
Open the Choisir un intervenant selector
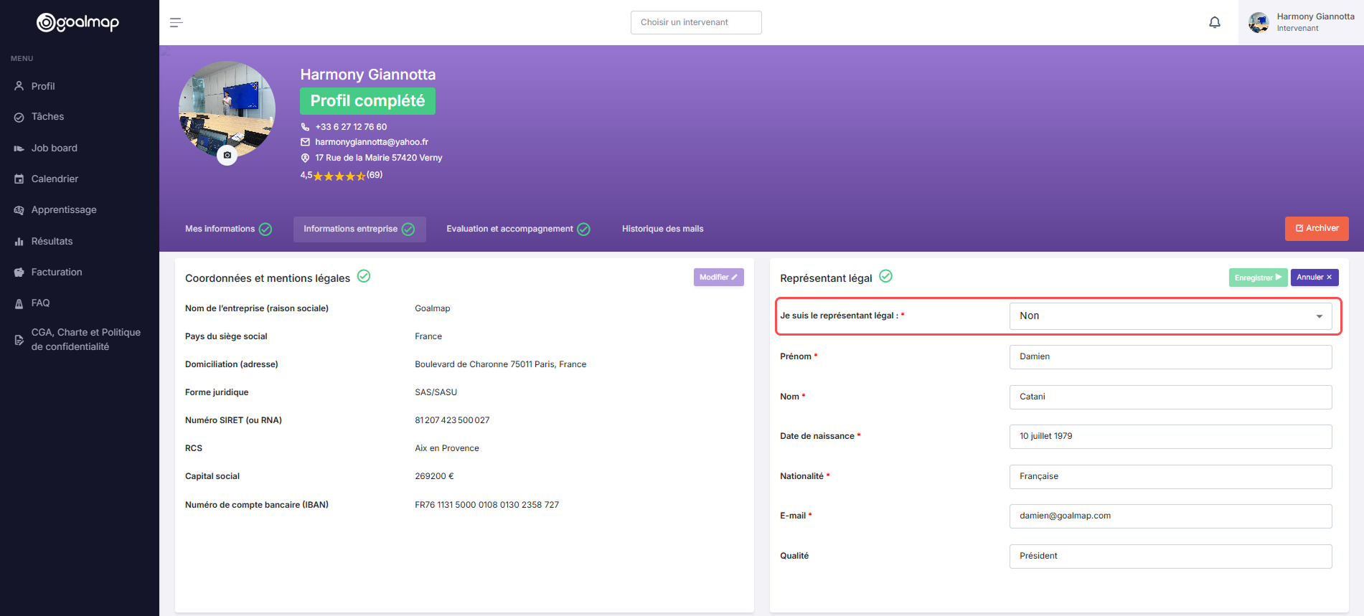696,22
